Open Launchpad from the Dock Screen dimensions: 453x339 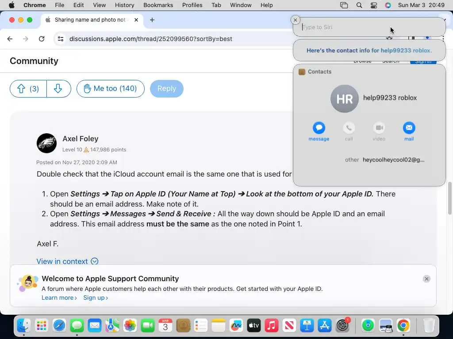pyautogui.click(x=41, y=326)
